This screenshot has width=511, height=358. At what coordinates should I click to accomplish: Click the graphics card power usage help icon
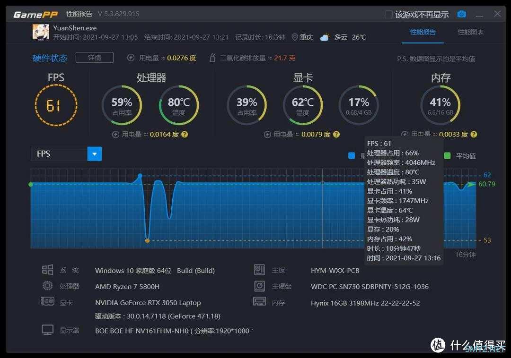pos(336,134)
